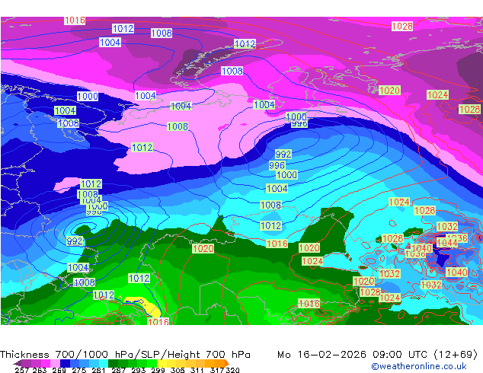Click the legend value 299
The width and height of the screenshot is (483, 373).
pyautogui.click(x=158, y=370)
